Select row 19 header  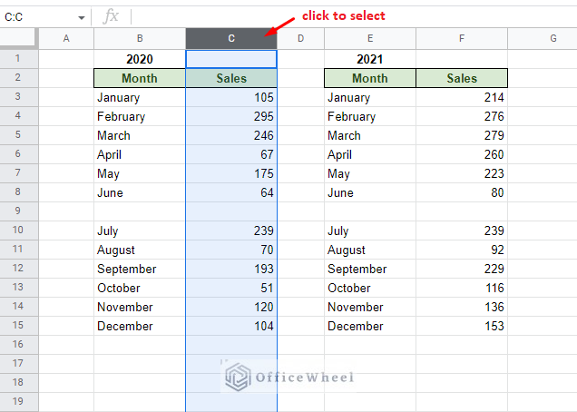tap(19, 402)
